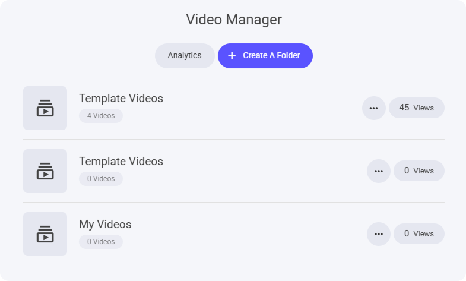
Task: Click the 0 Videos badge under the second Template Videos
Action: click(x=101, y=179)
